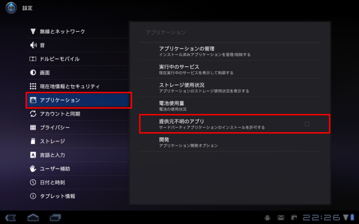Open ストレージ使用状況
The image size is (359, 224).
230,88
